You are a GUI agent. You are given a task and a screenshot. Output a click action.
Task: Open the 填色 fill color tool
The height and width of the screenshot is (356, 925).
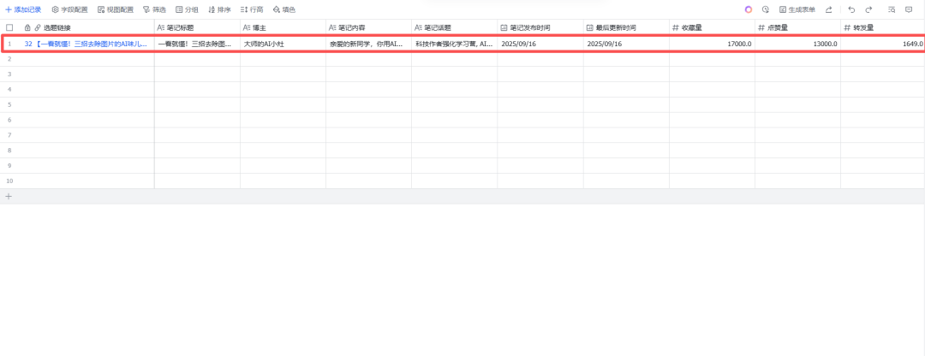tap(284, 9)
